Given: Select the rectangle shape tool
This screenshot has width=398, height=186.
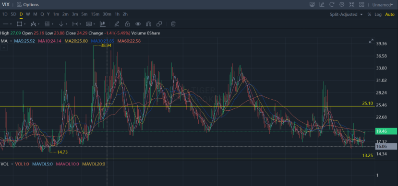Looking at the screenshot, I should 19,24.
